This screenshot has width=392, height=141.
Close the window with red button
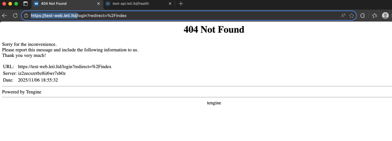(x=4, y=4)
